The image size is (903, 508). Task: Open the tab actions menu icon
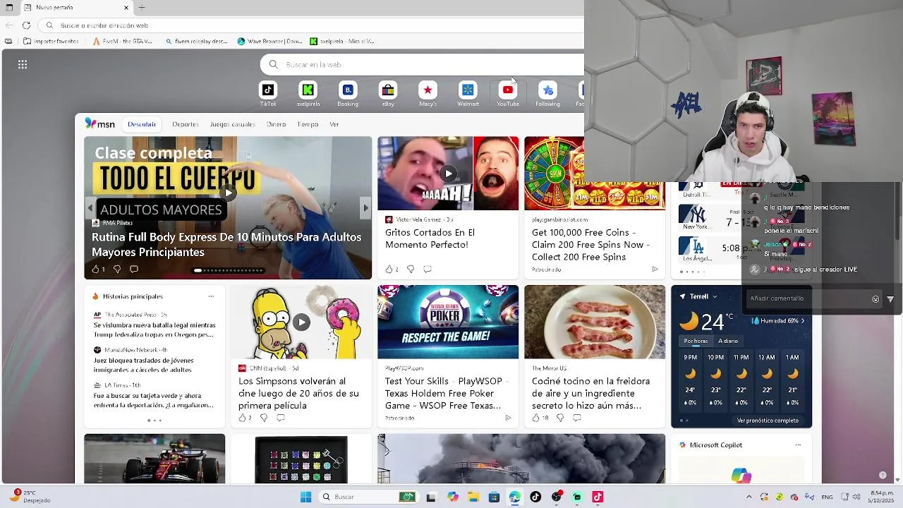(x=8, y=7)
